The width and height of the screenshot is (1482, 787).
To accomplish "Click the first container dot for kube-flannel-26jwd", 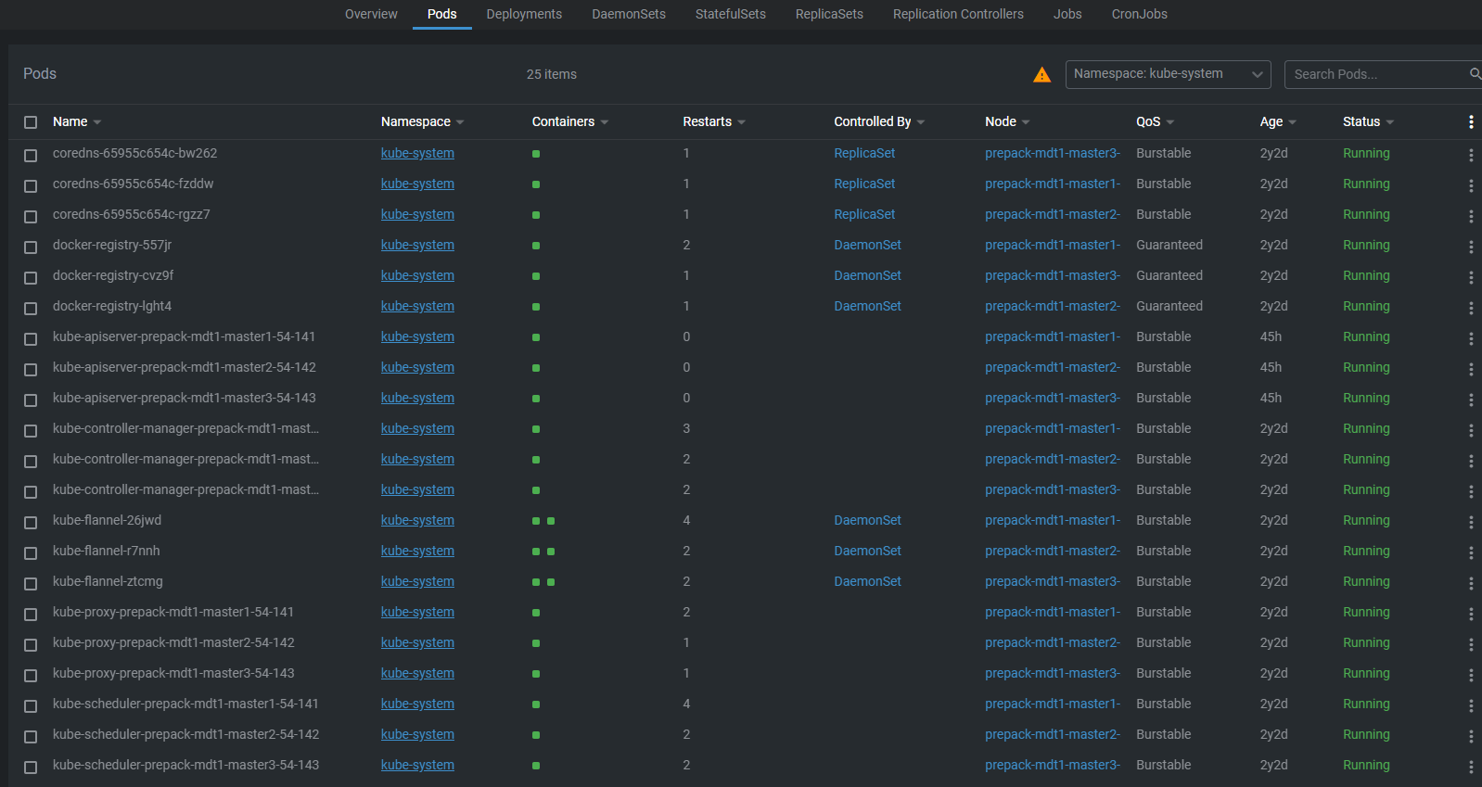I will (x=536, y=521).
